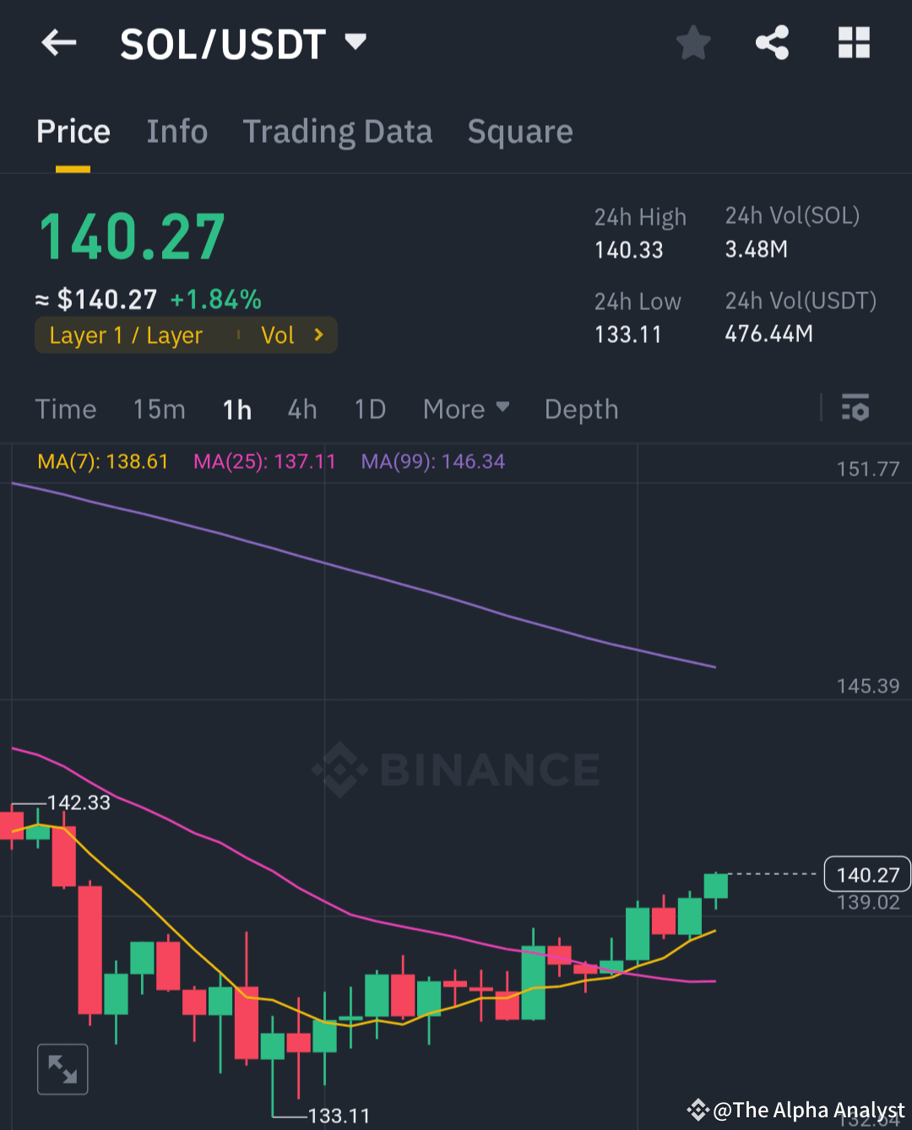The height and width of the screenshot is (1130, 912).
Task: Add SOL/USDT to favorites via star icon
Action: click(x=692, y=43)
